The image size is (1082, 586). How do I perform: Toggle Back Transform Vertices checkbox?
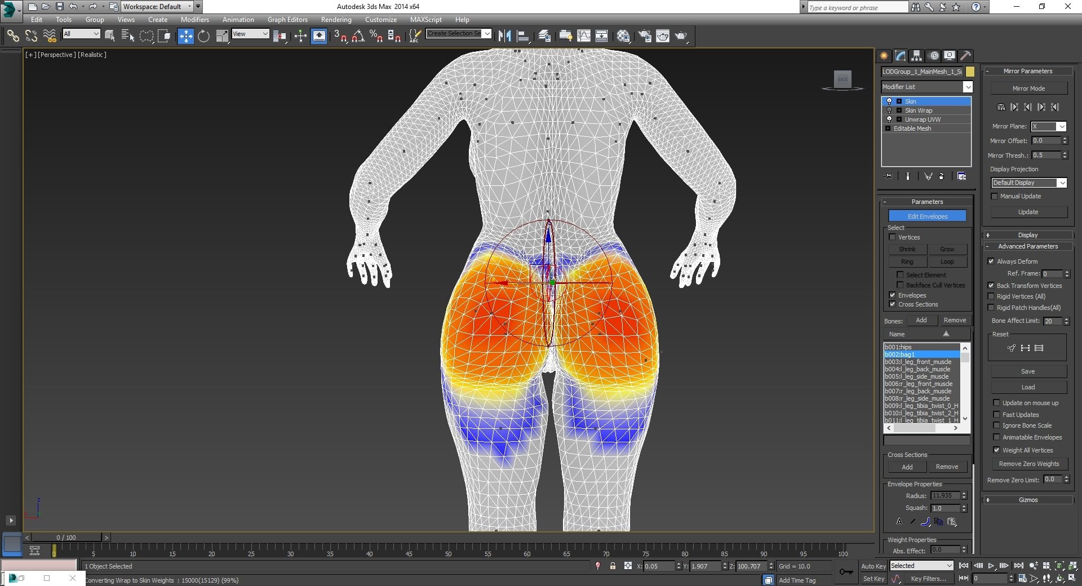(991, 286)
